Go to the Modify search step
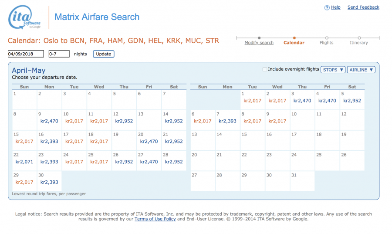This screenshot has height=234, width=392. pos(259,43)
